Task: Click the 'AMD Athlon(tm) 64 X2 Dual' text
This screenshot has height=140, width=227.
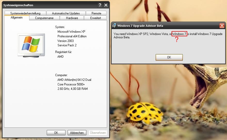Action: coord(74,80)
